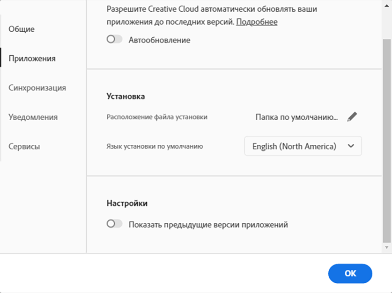Viewport: 392px width, 293px height.
Task: Click the pencil icon to edit install location
Action: (x=352, y=117)
